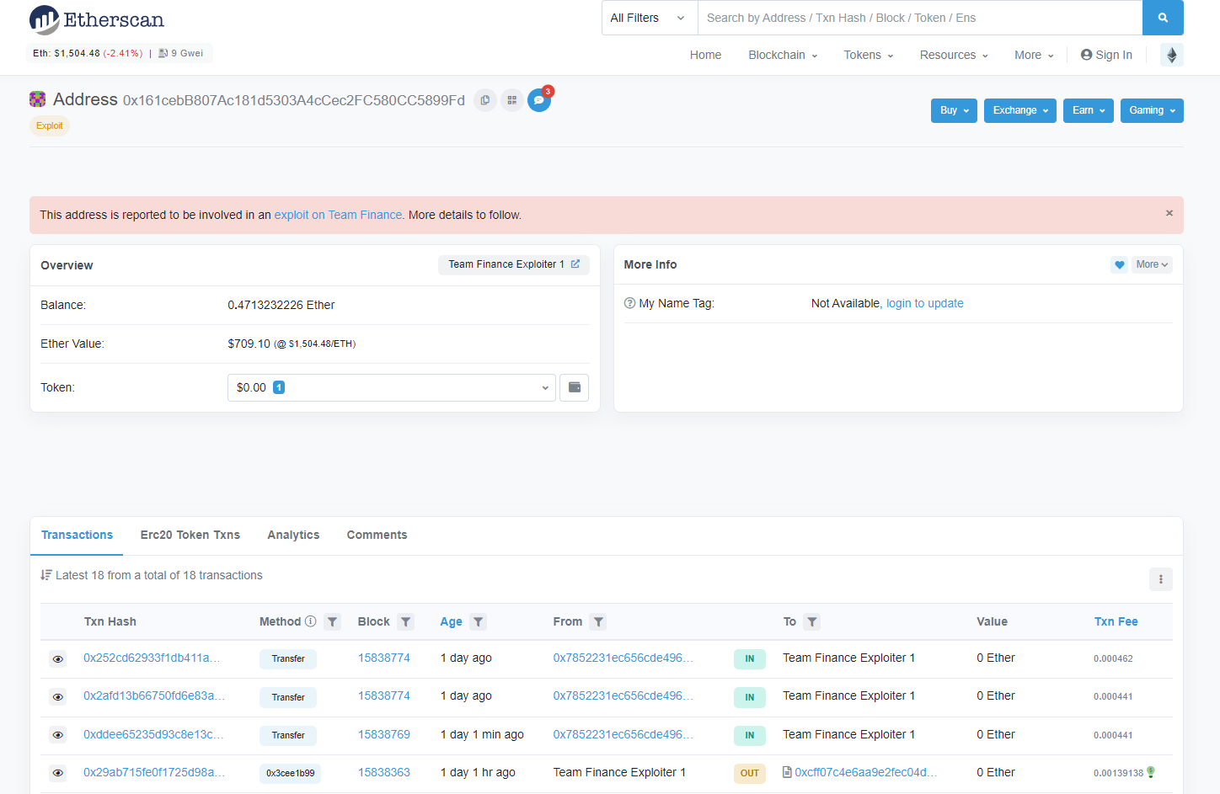Screen dimensions: 1220x794
Task: Switch to the Comments tab
Action: [377, 536]
